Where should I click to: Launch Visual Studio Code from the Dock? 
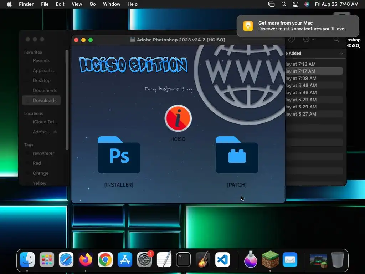(x=222, y=259)
